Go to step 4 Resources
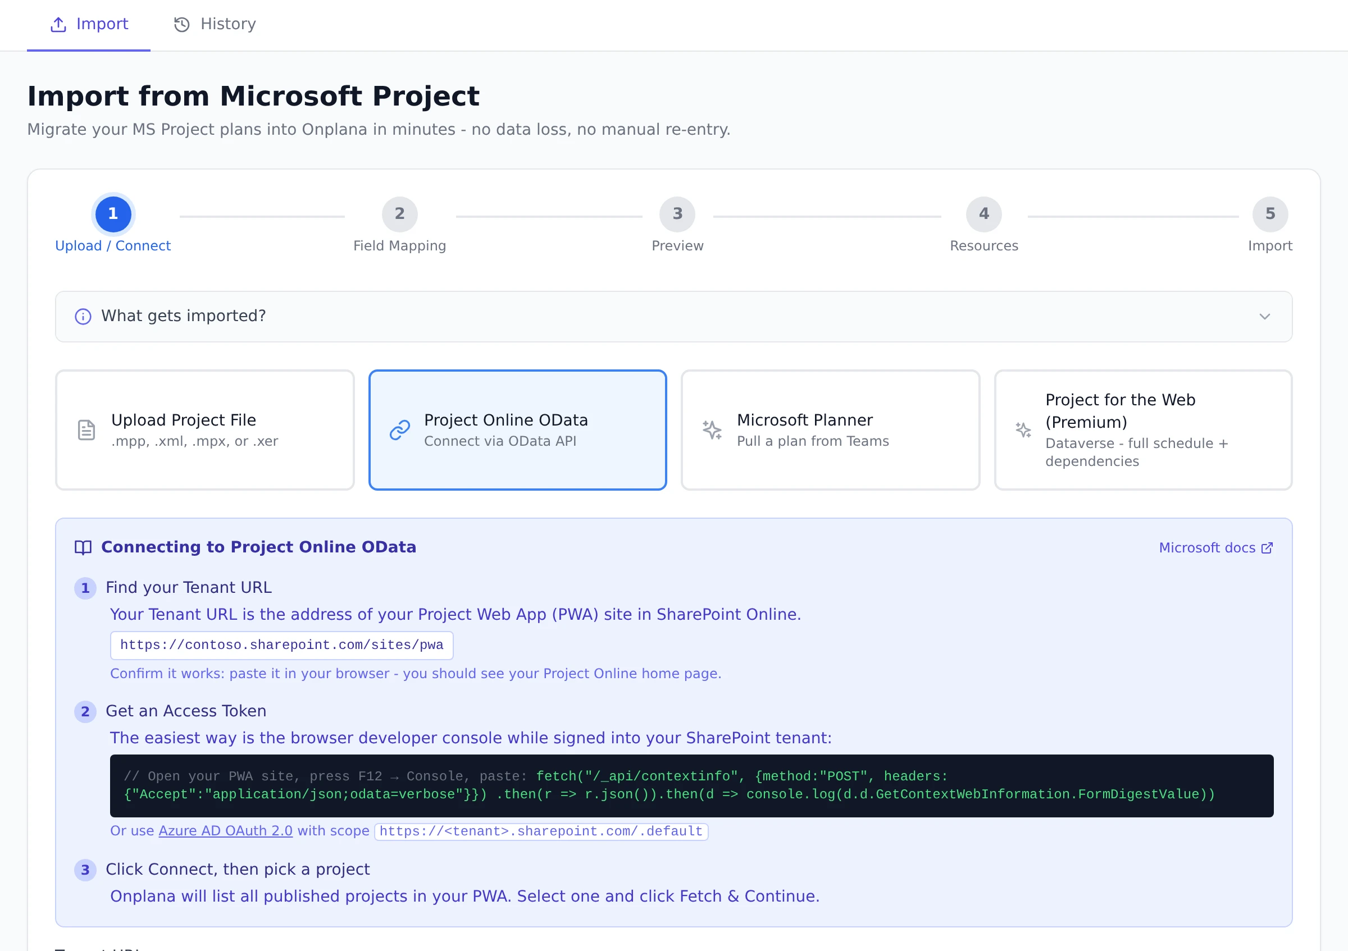Screen dimensions: 1348x951 point(983,214)
